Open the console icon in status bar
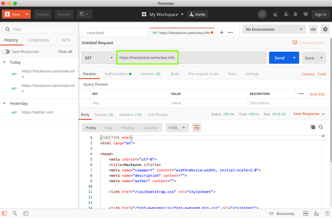The height and width of the screenshot is (218, 332). pyautogui.click(x=26, y=213)
